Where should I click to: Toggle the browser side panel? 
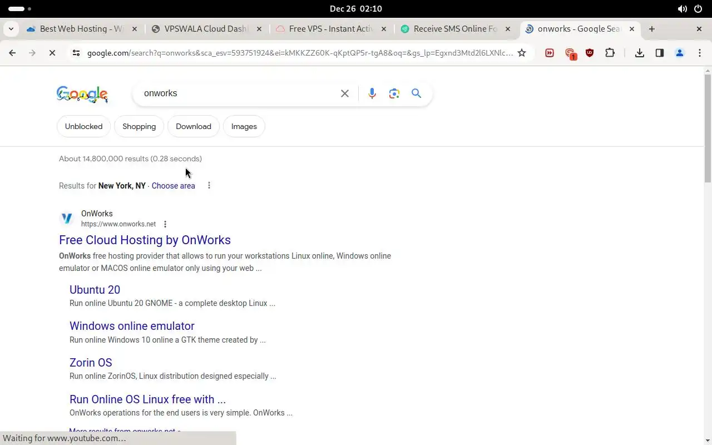tap(660, 53)
